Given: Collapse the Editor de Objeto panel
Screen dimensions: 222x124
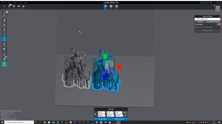Looking at the screenshot, I should 219,17.
